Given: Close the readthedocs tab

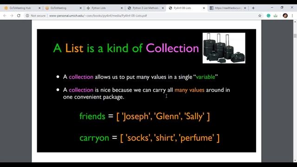Looking at the screenshot, I should coord(245,8).
